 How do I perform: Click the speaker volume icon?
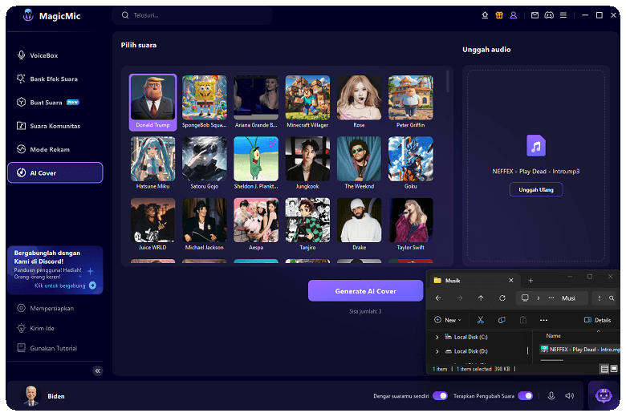pyautogui.click(x=569, y=396)
